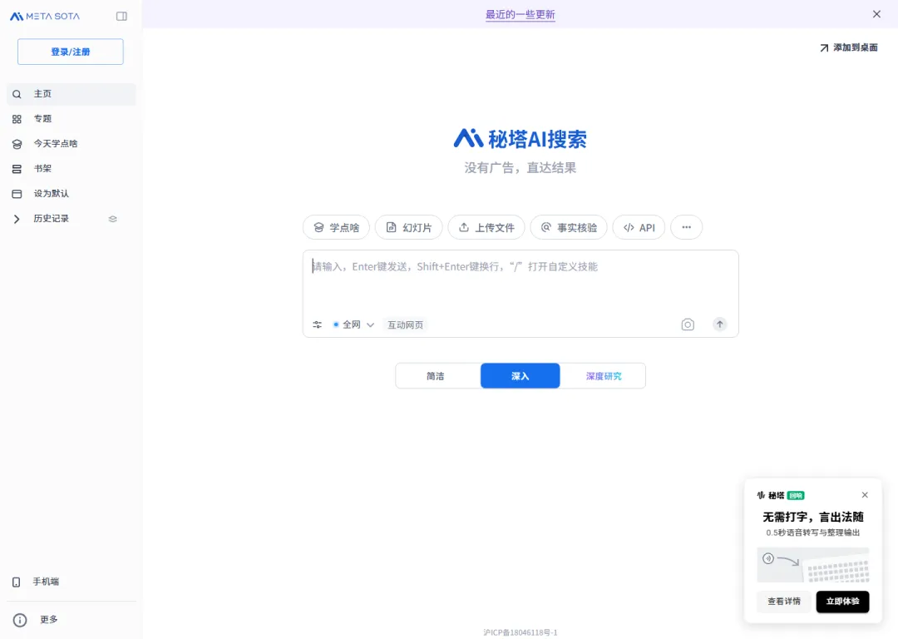Viewport: 898px width, 639px height.
Task: Open the search settings sliders icon
Action: (x=318, y=325)
